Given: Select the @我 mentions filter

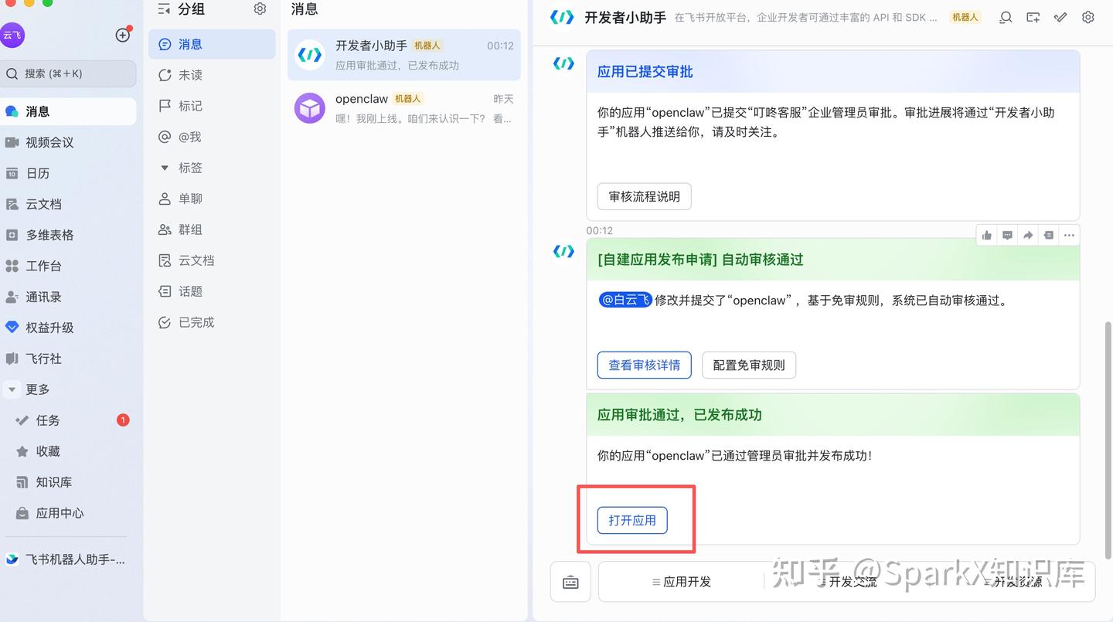Looking at the screenshot, I should 212,137.
